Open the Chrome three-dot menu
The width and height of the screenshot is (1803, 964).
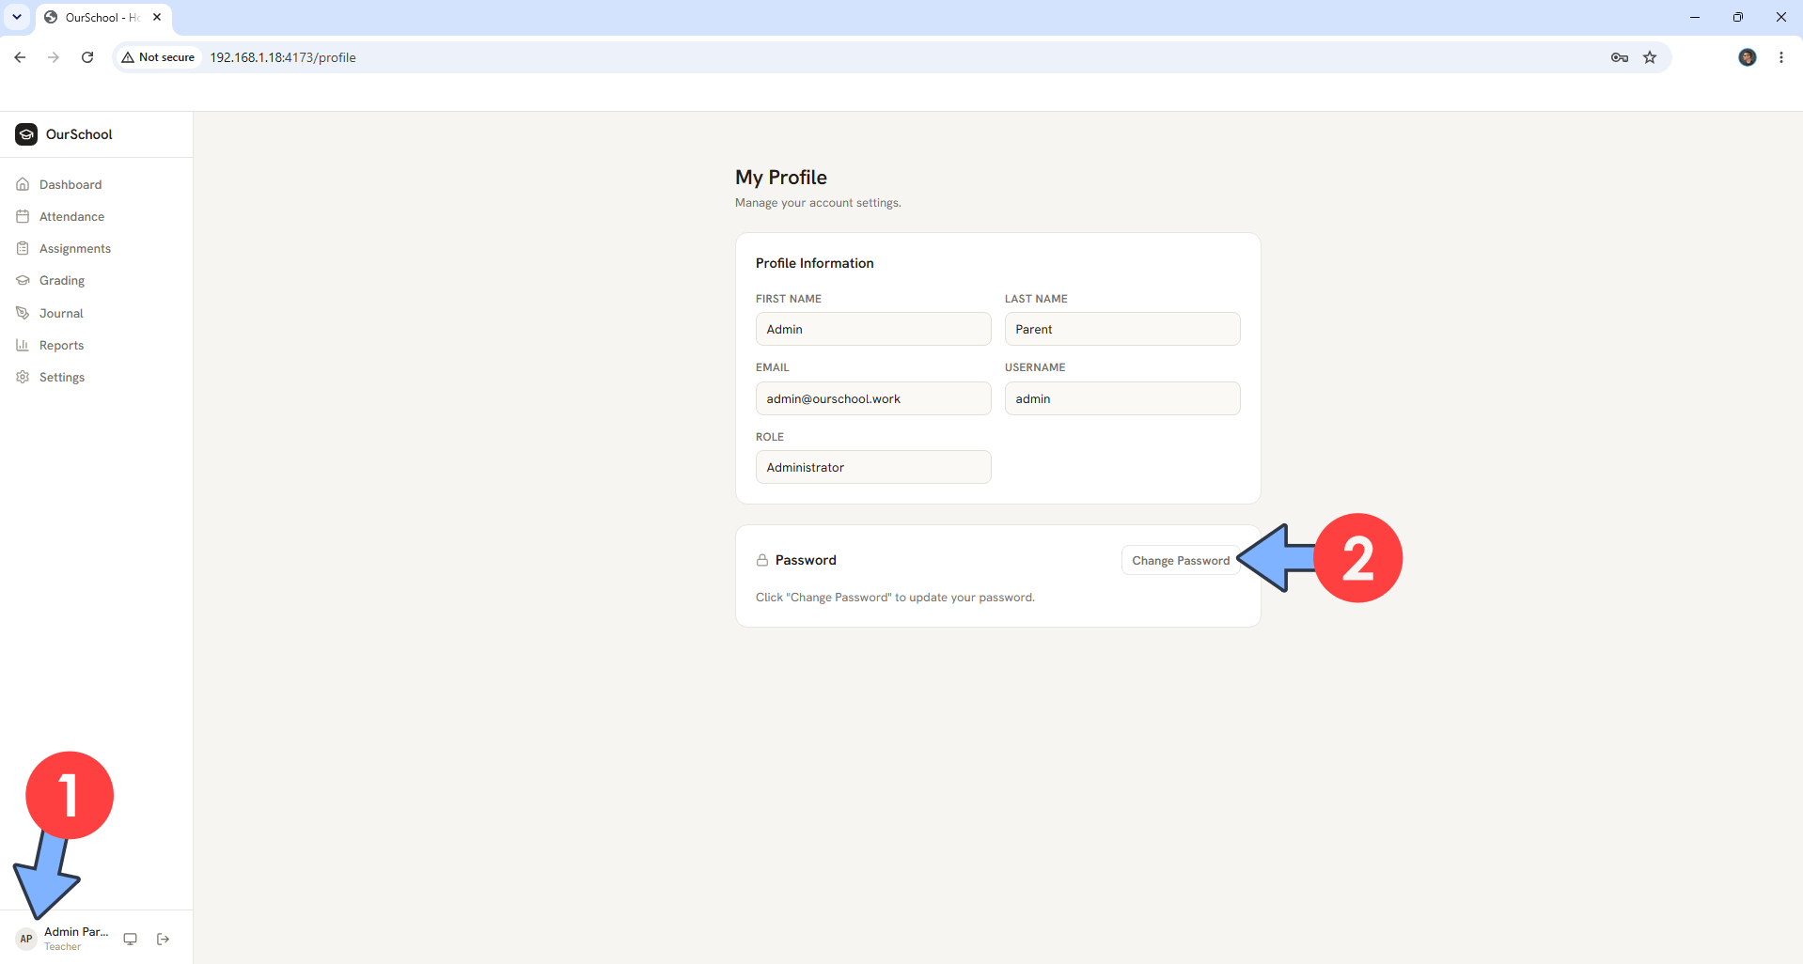(x=1781, y=57)
